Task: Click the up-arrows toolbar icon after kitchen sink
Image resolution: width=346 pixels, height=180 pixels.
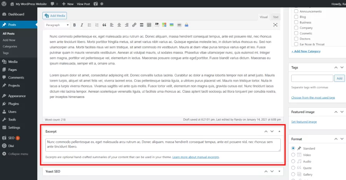Action: [x=157, y=25]
